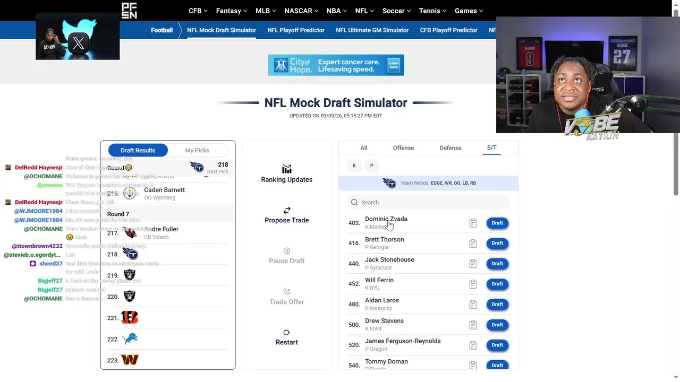
Task: Expand the Games menu
Action: click(x=469, y=11)
